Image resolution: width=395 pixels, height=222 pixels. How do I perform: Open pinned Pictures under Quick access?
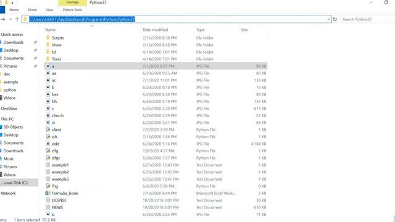coord(10,66)
